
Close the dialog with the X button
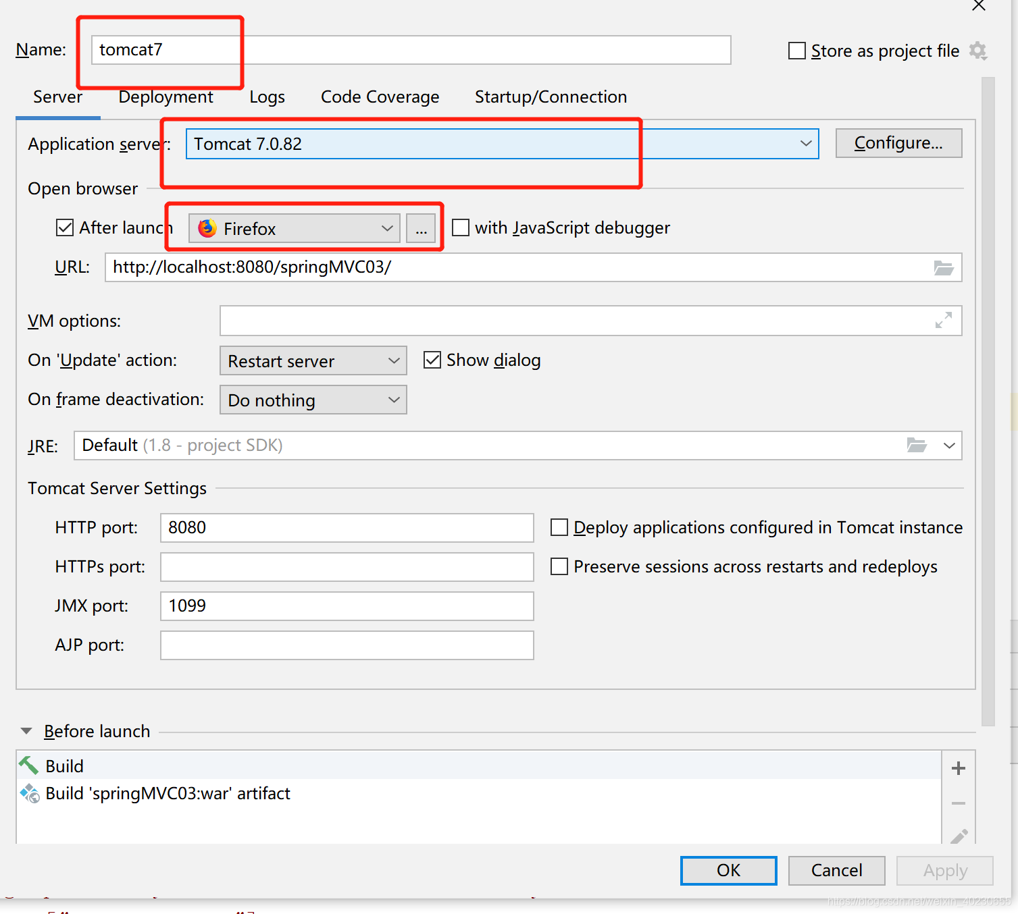click(978, 5)
